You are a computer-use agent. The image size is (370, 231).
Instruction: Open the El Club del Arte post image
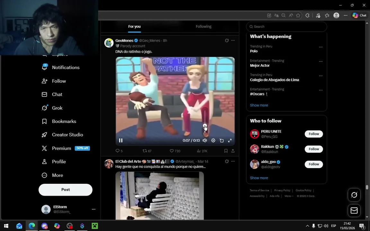[160, 196]
